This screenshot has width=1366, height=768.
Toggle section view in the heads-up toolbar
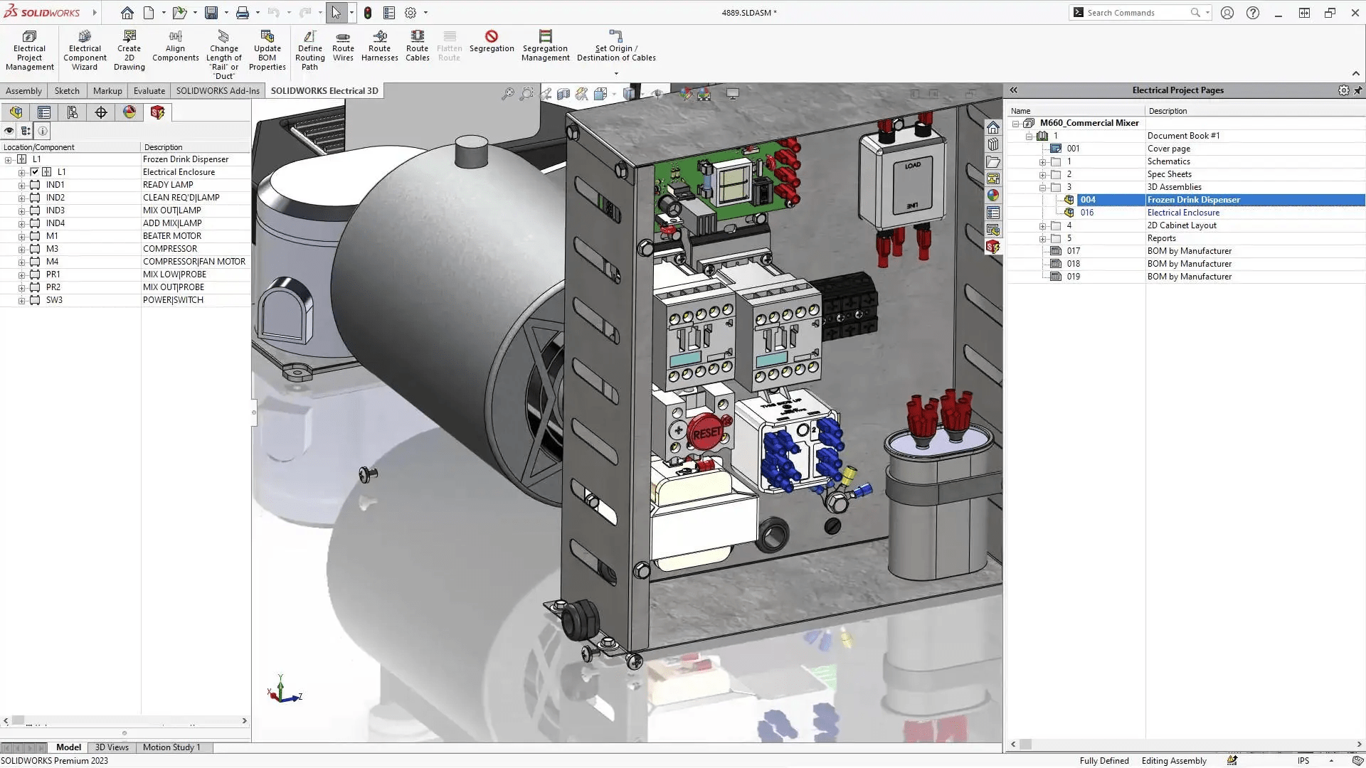tap(564, 92)
